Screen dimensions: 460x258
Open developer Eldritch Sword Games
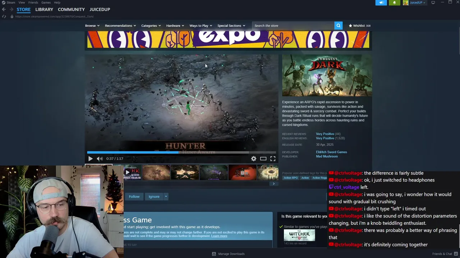pos(331,152)
